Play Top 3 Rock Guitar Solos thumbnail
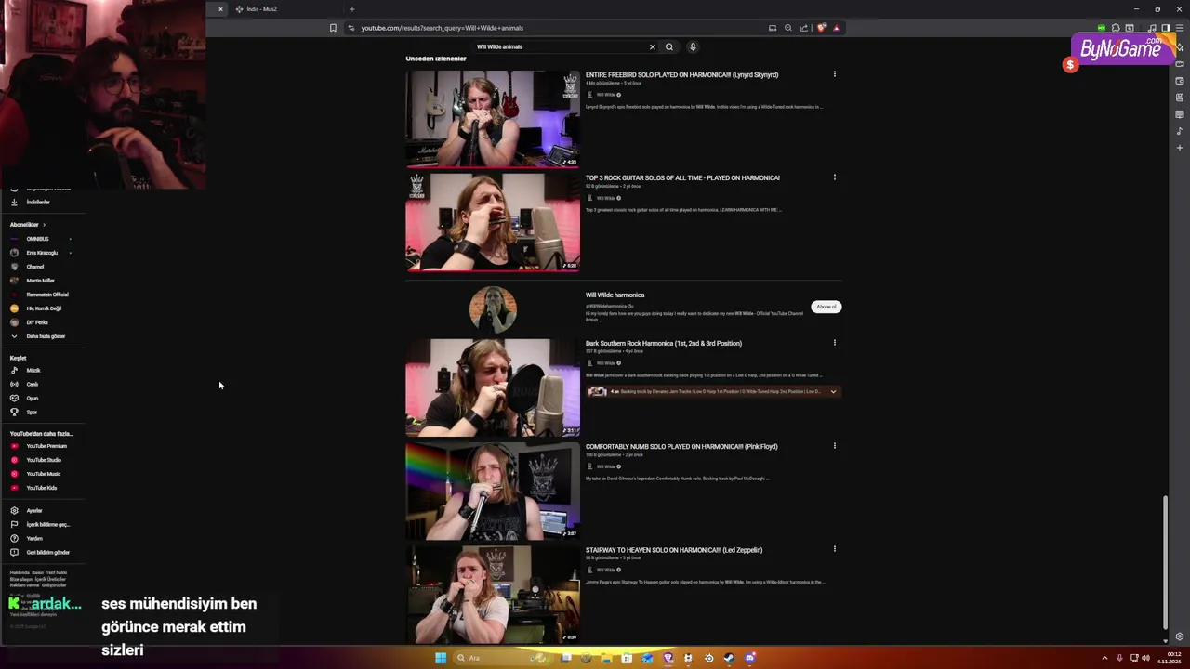This screenshot has width=1190, height=669. (493, 222)
